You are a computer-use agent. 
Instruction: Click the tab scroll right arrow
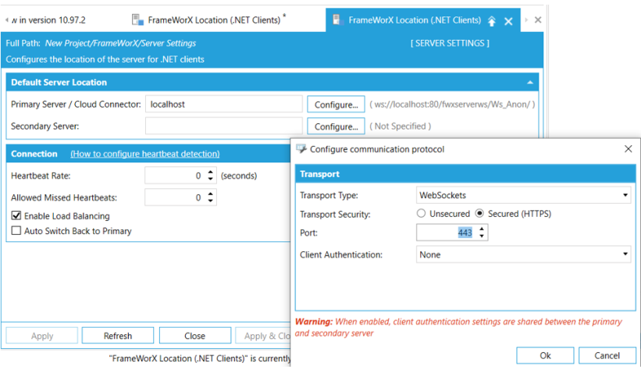point(526,20)
